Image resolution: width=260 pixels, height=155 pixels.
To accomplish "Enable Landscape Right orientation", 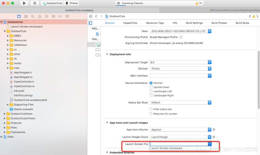I will (x=151, y=95).
